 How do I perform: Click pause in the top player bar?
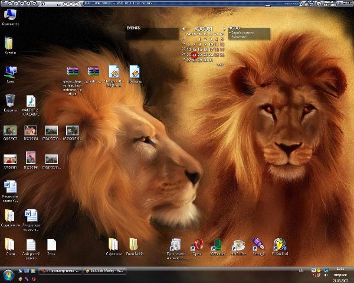pos(22,4)
